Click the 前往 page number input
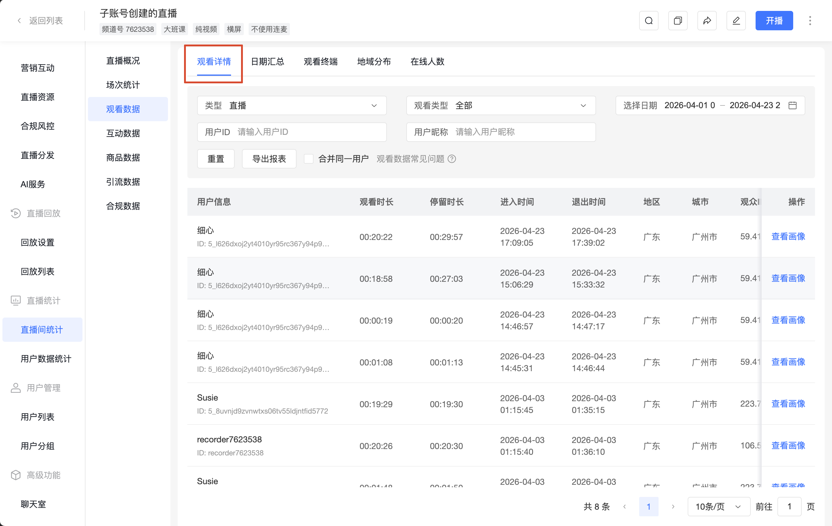832x526 pixels. (x=789, y=506)
